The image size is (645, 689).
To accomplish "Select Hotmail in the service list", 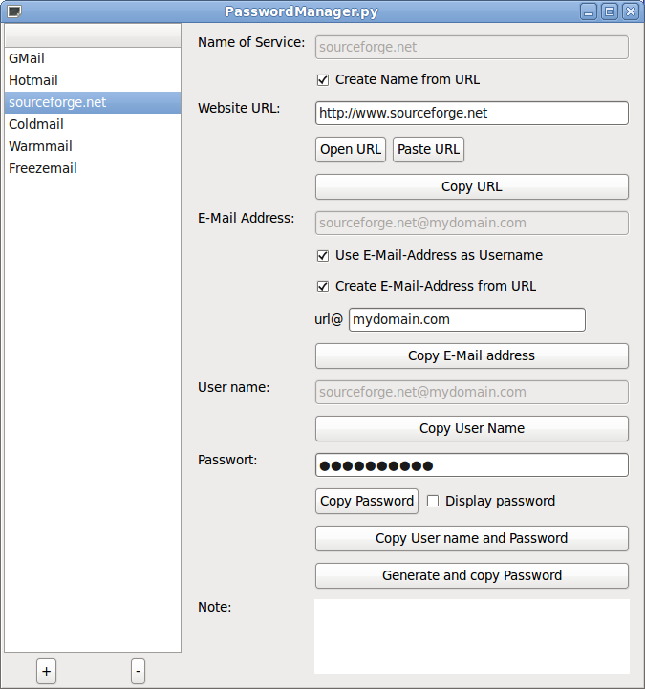I will pos(93,80).
